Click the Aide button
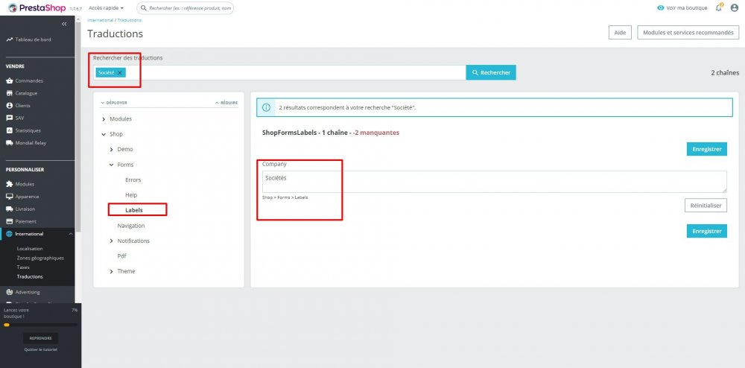The width and height of the screenshot is (745, 368). tap(620, 33)
